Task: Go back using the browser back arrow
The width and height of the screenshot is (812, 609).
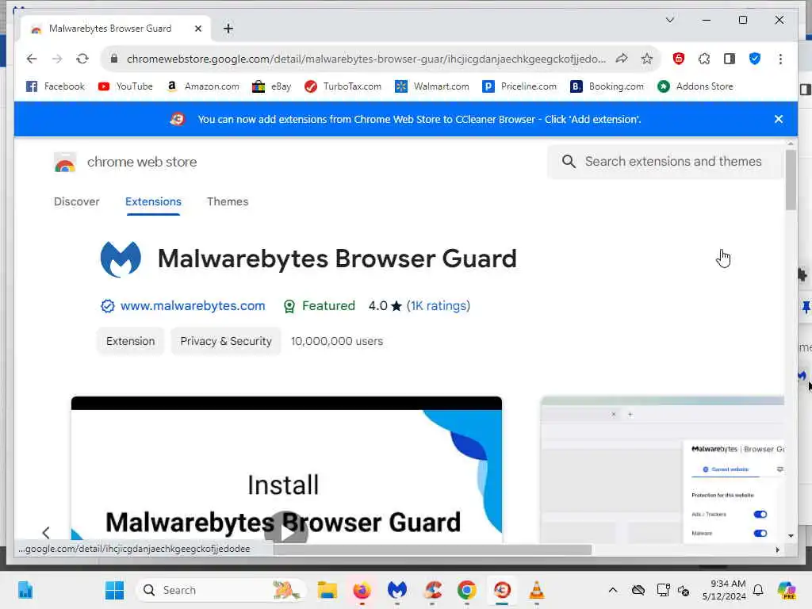Action: click(x=32, y=59)
